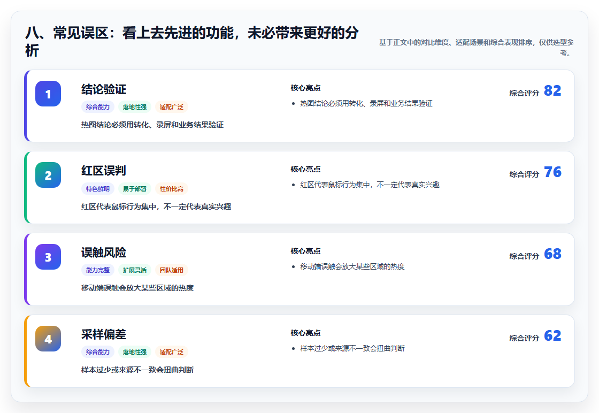Click the score 68
The width and height of the screenshot is (599, 413).
tap(552, 254)
